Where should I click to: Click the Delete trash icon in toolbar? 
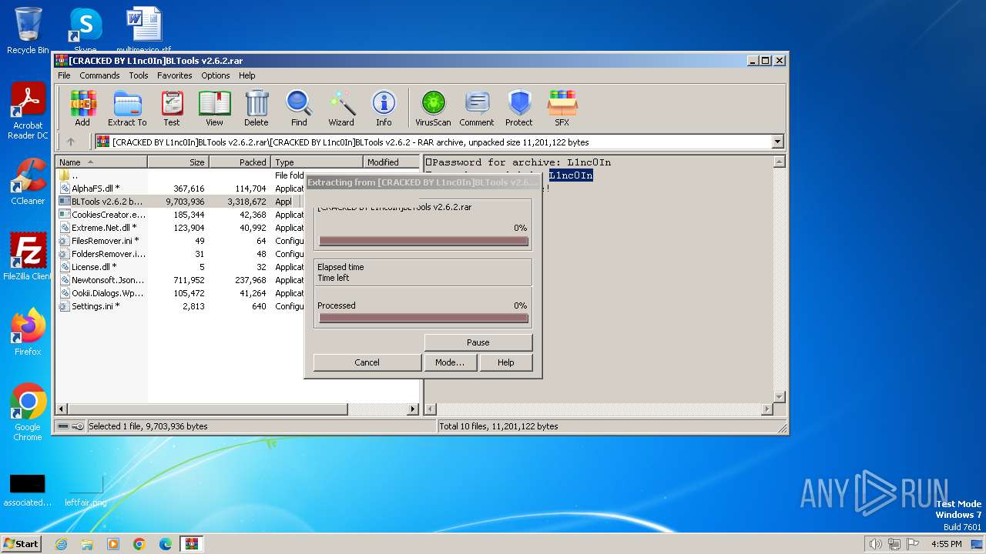[257, 108]
